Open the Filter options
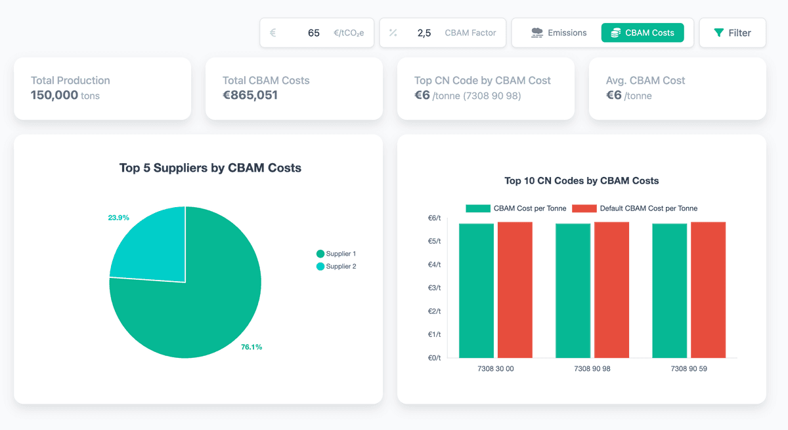This screenshot has width=788, height=430. pyautogui.click(x=732, y=33)
